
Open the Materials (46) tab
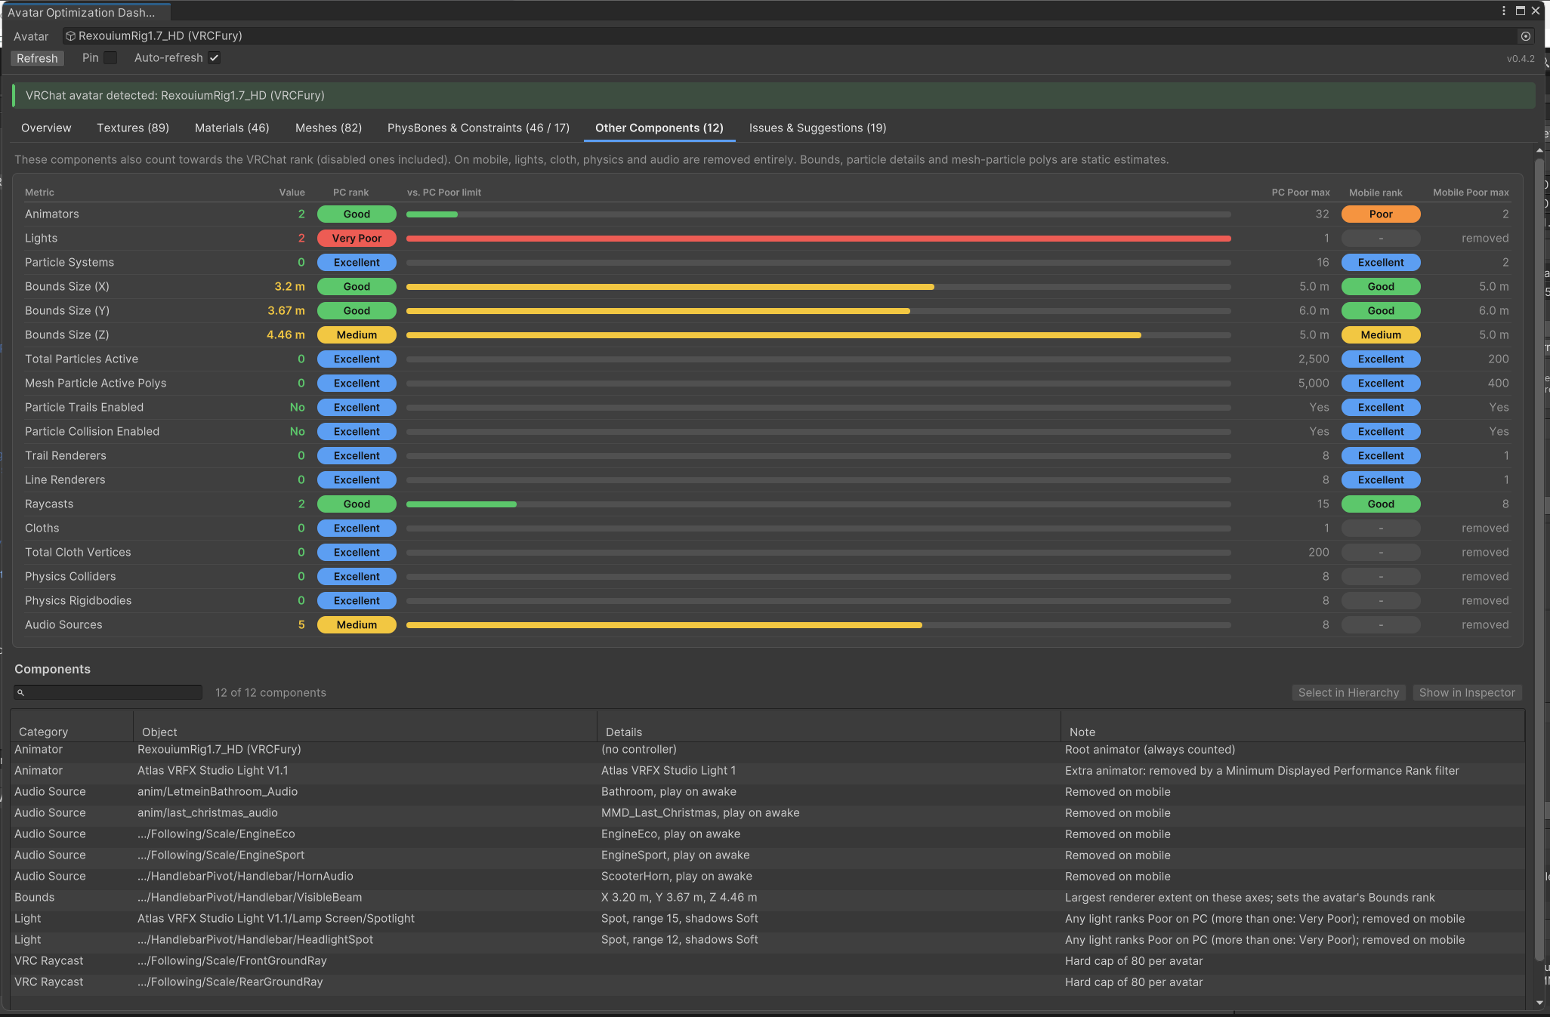232,128
